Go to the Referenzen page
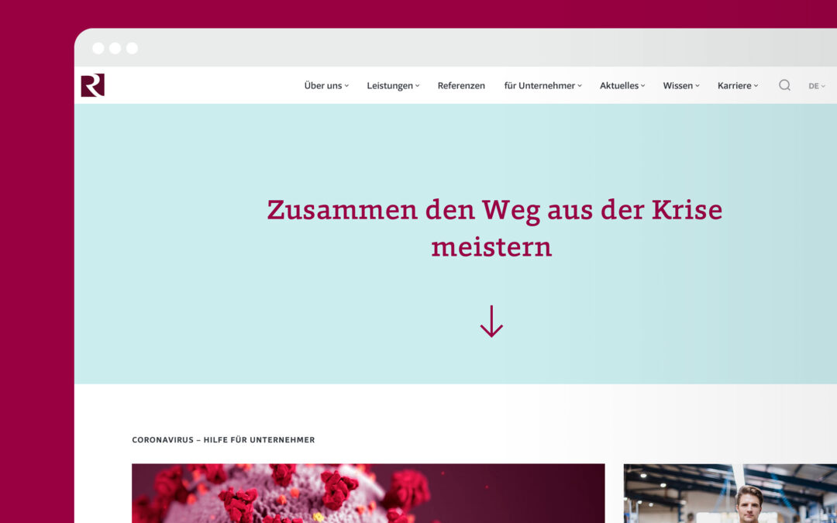Screen dimensions: 837x523 coord(461,85)
